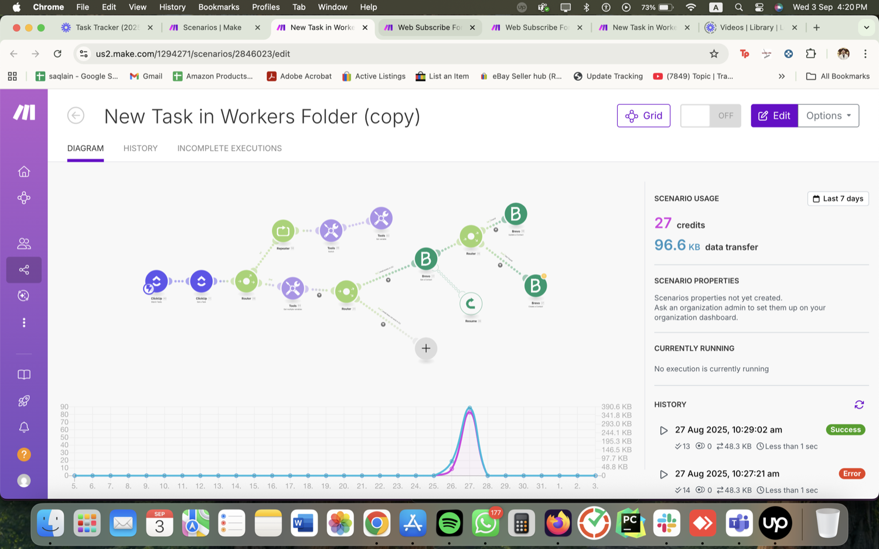This screenshot has height=549, width=879.
Task: Open the 10:27:21 am execution play icon
Action: [x=664, y=475]
